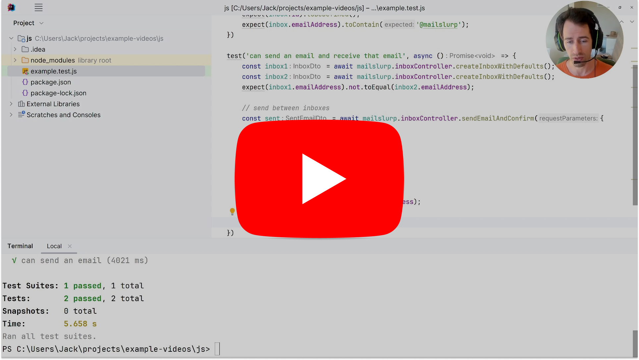Image resolution: width=639 pixels, height=360 pixels.
Task: Click the yellow intention lightbulb in the editor
Action: point(232,211)
